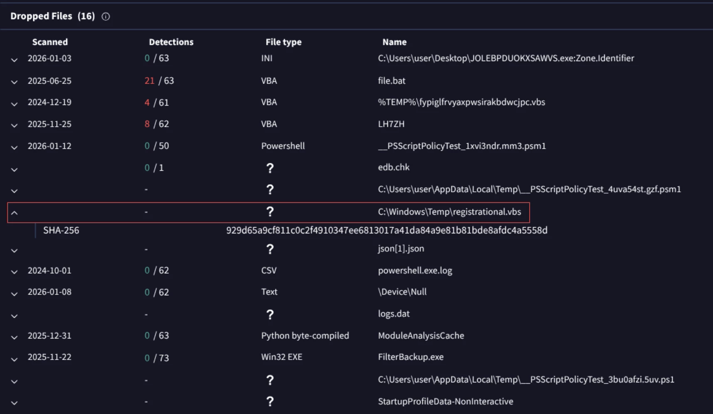Expand the logs.dat row chevron
The image size is (713, 414).
click(x=14, y=316)
